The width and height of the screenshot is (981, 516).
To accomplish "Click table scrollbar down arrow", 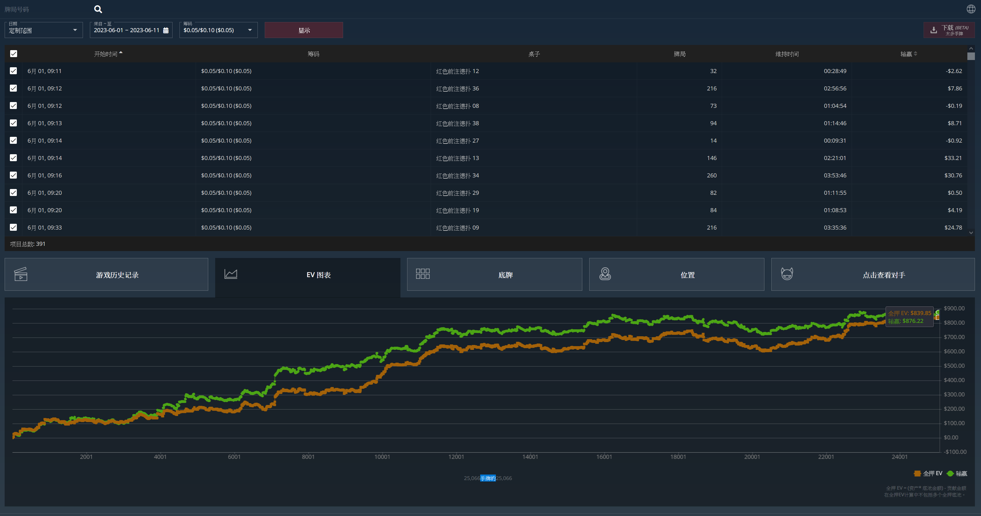I will coord(971,233).
